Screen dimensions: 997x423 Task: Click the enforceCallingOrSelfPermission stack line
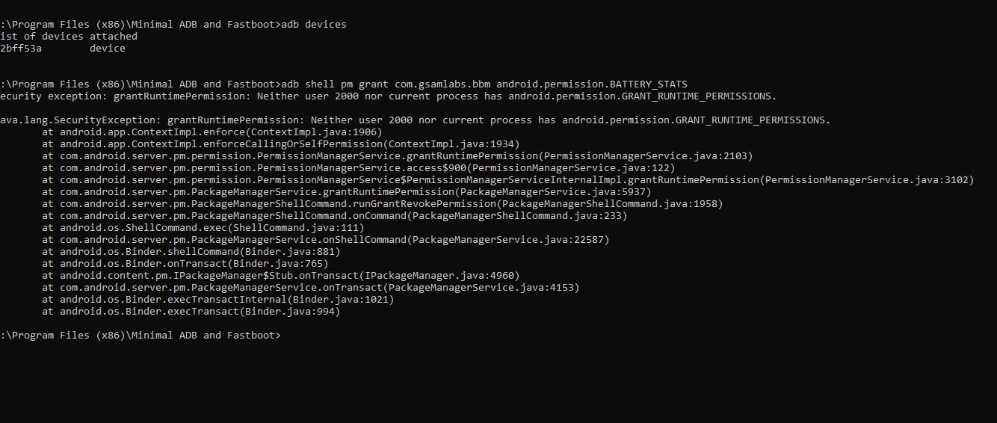pos(281,144)
